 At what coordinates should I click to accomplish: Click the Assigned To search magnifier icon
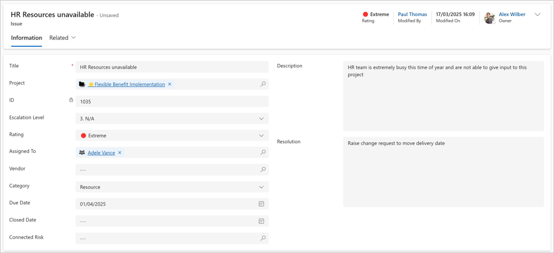(x=263, y=152)
